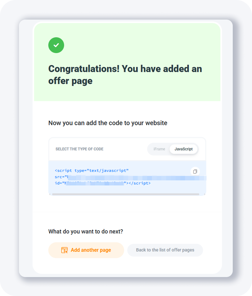Click the src attribute line of the code
The image size is (252, 296).
tap(60, 177)
